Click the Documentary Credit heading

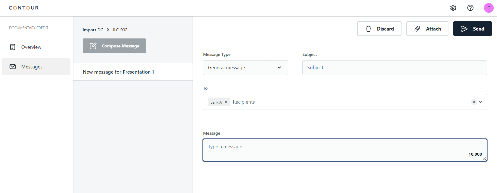tap(29, 28)
